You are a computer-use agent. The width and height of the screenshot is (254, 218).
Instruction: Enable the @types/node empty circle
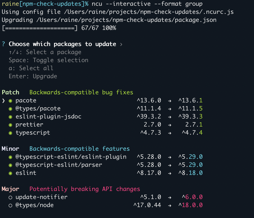(x=10, y=206)
